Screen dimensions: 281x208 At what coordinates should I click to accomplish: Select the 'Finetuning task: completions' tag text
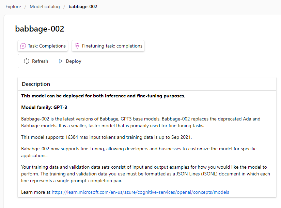pyautogui.click(x=112, y=46)
